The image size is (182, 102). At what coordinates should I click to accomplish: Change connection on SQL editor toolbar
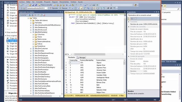[24, 8]
